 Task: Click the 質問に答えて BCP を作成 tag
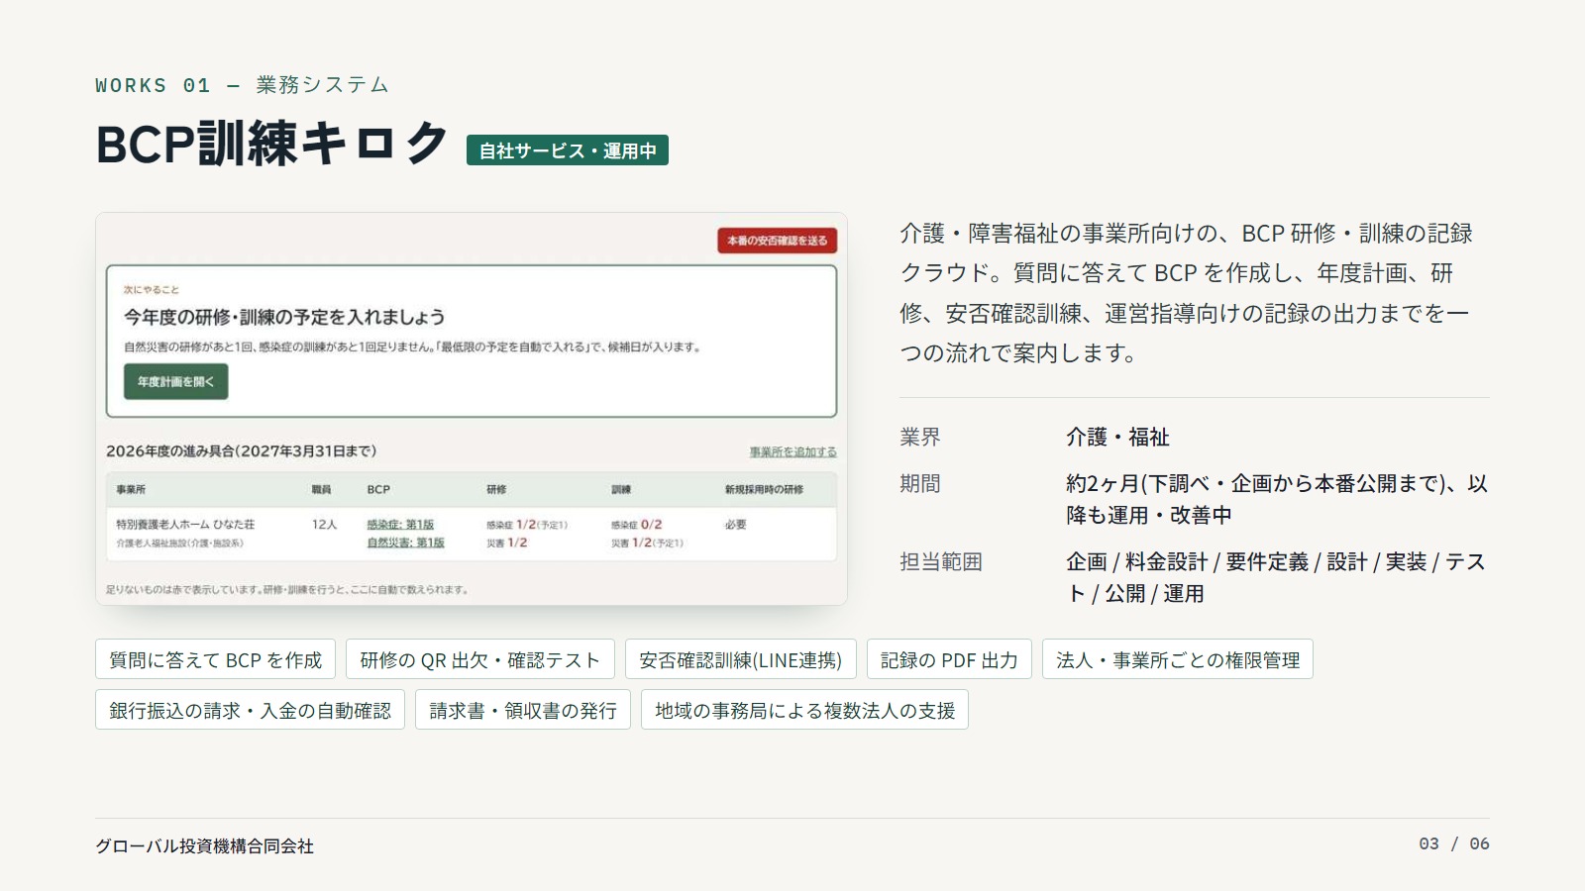click(215, 659)
